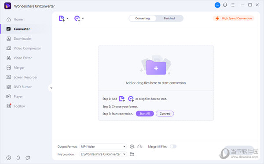264x164 pixels.
Task: Click the Wondershare UniConverter logo
Action: [x=8, y=6]
